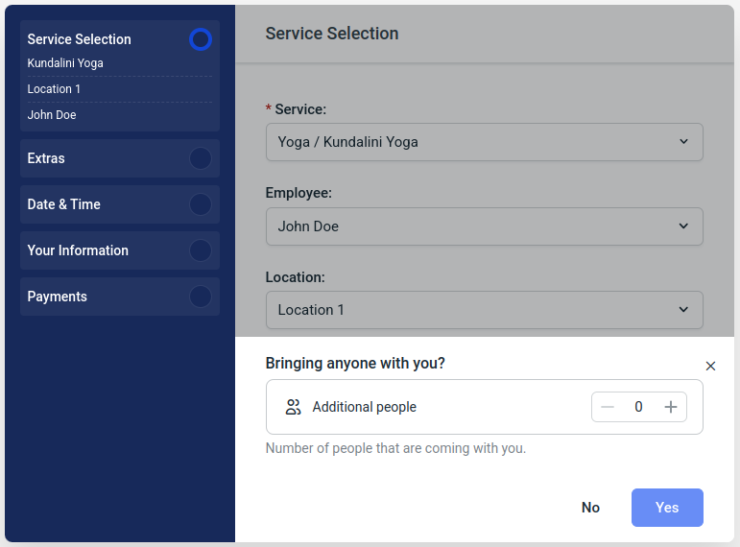Screen dimensions: 740x547
Task: Click the Extras step circle indicator
Action: click(201, 158)
